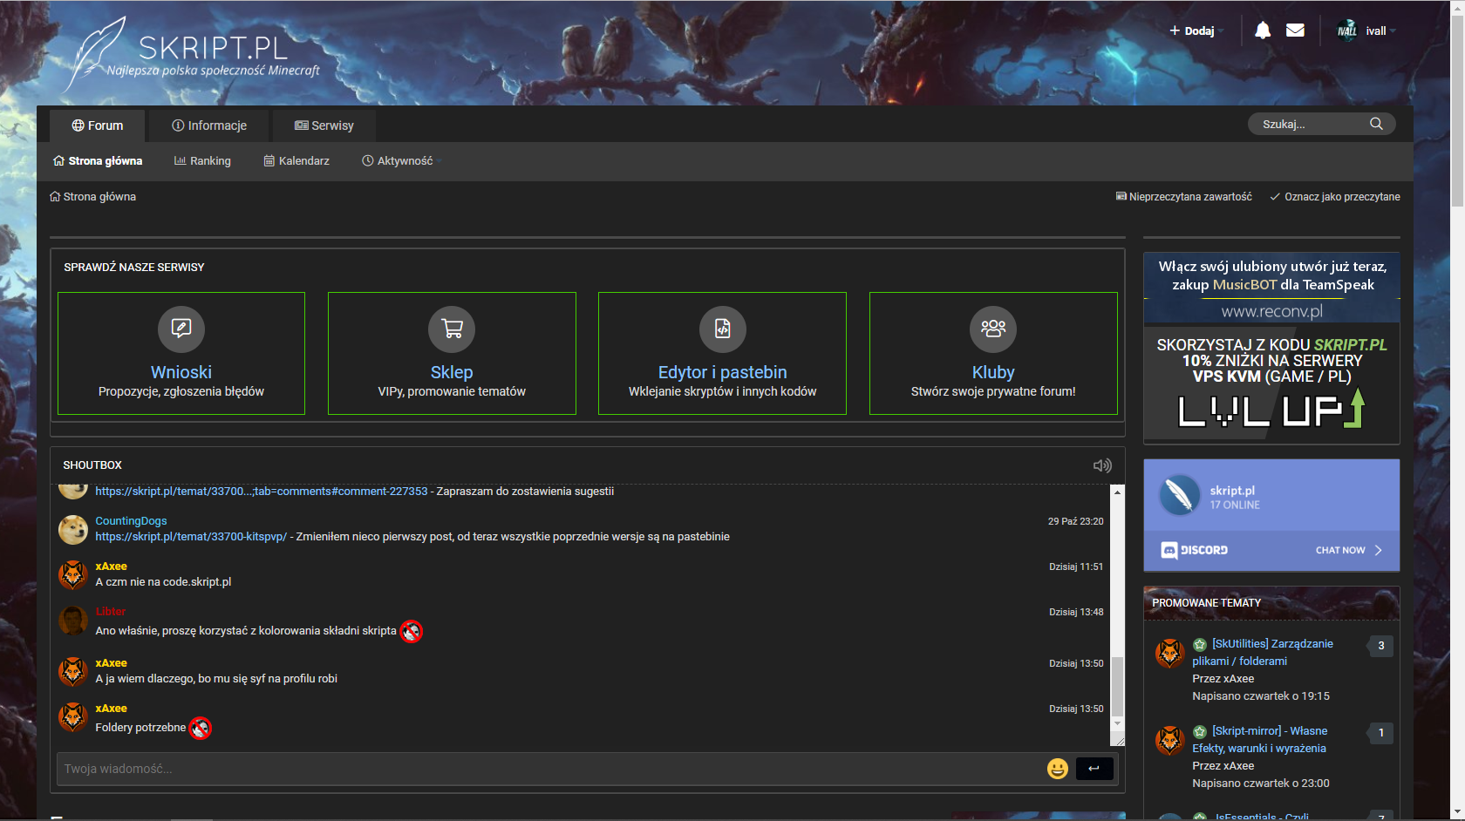Open the emoji picker in shoutbox
Viewport: 1465px width, 821px height.
pos(1058,769)
